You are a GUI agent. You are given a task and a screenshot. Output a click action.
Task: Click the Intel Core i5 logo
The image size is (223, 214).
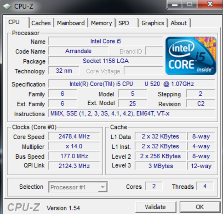coord(191,56)
